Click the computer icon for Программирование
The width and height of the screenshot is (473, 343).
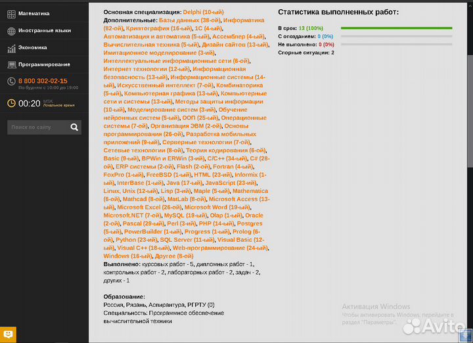click(x=12, y=64)
